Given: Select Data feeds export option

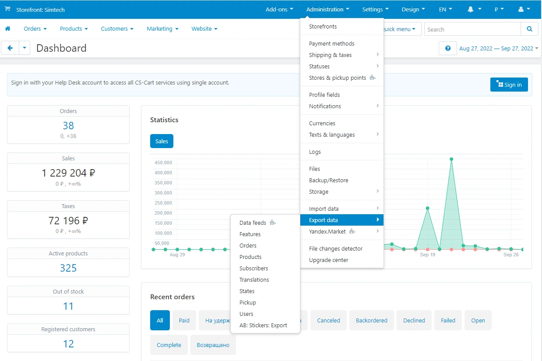Looking at the screenshot, I should (x=265, y=223).
